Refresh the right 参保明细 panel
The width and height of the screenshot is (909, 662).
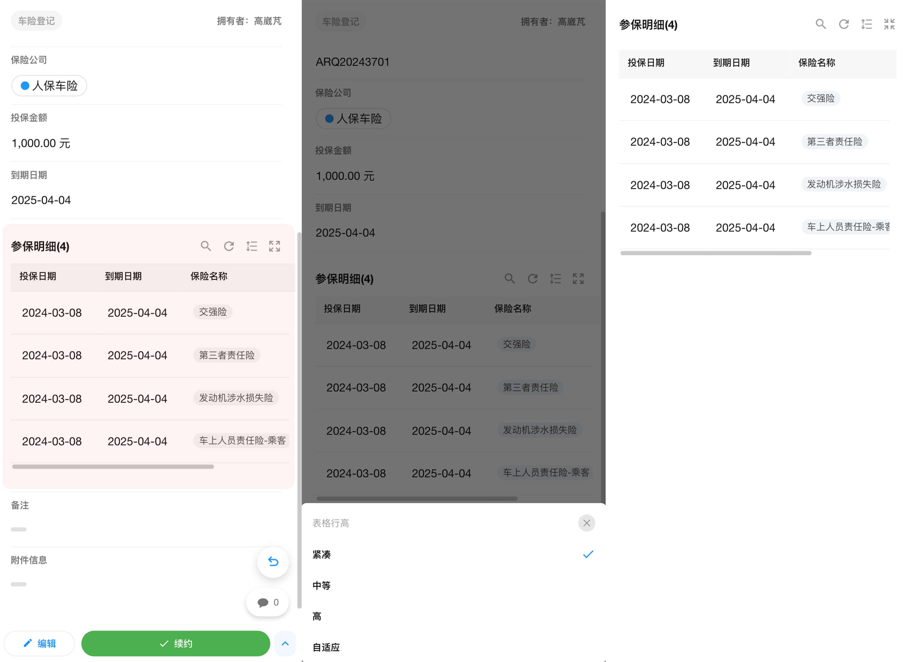click(844, 24)
